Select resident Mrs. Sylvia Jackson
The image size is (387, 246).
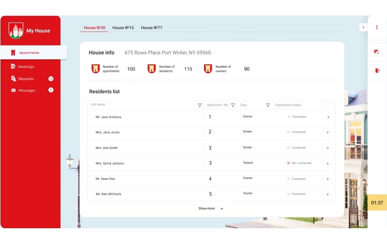coord(110,163)
